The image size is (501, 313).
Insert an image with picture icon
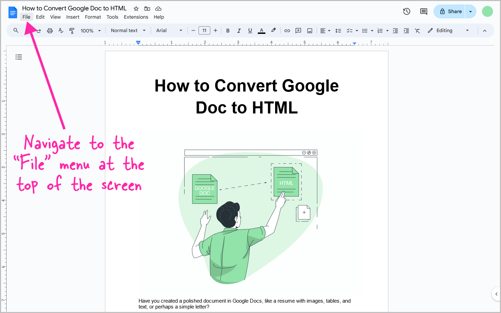point(310,31)
